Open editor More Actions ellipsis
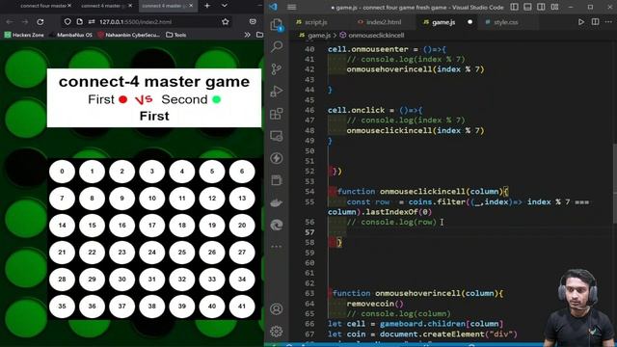Screen dimensions: 617x347 [608, 22]
